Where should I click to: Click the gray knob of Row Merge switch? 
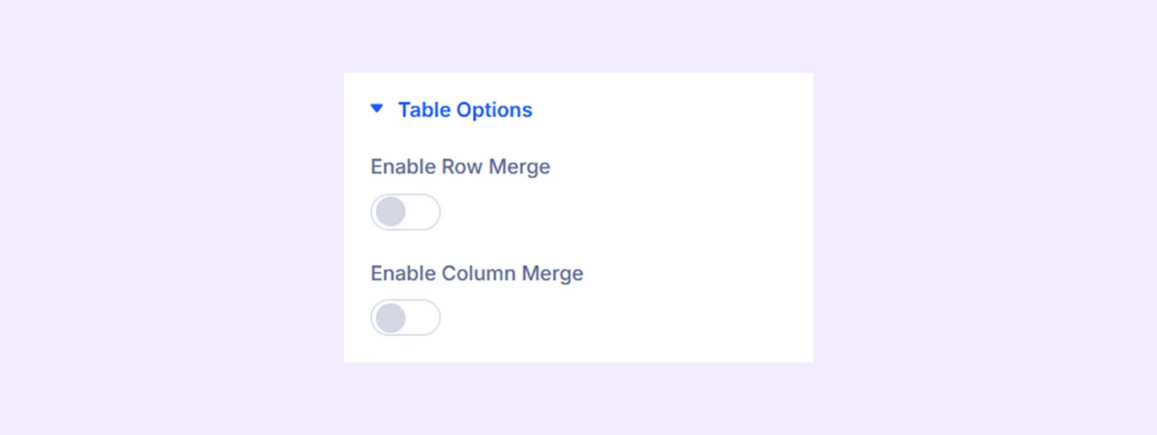[391, 212]
